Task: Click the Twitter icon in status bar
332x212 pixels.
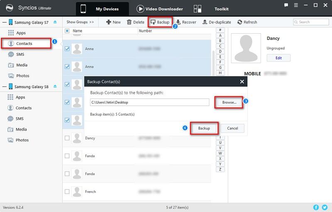Action: (325, 207)
